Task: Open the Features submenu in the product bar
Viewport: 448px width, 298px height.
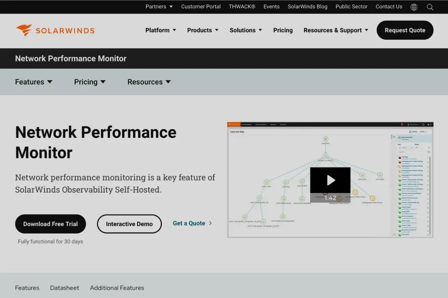Action: [x=34, y=82]
